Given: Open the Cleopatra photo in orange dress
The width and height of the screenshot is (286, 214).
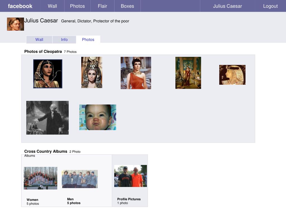Looking at the screenshot, I should (136, 73).
